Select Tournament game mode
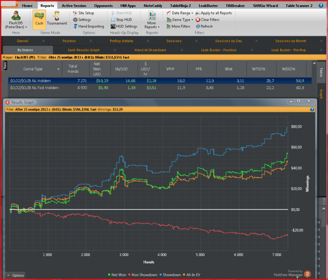The height and width of the screenshot is (280, 328). pos(57,19)
